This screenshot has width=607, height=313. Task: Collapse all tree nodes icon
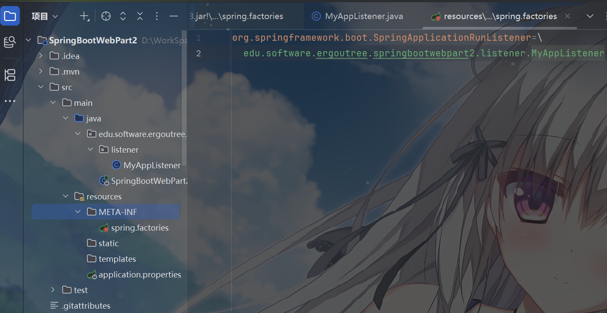pyautogui.click(x=140, y=16)
